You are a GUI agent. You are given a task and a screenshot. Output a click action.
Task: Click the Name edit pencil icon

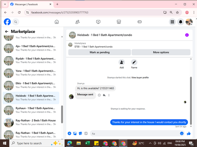tap(134, 62)
